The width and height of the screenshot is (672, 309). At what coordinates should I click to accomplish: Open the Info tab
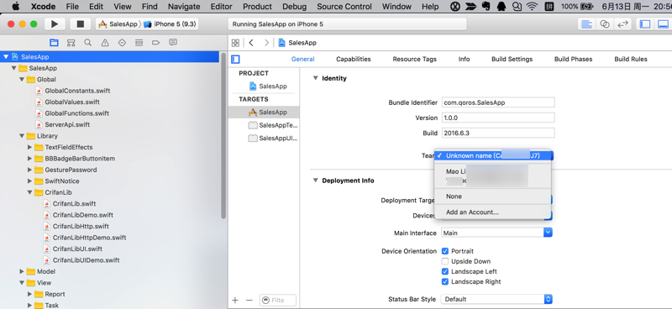pyautogui.click(x=464, y=59)
